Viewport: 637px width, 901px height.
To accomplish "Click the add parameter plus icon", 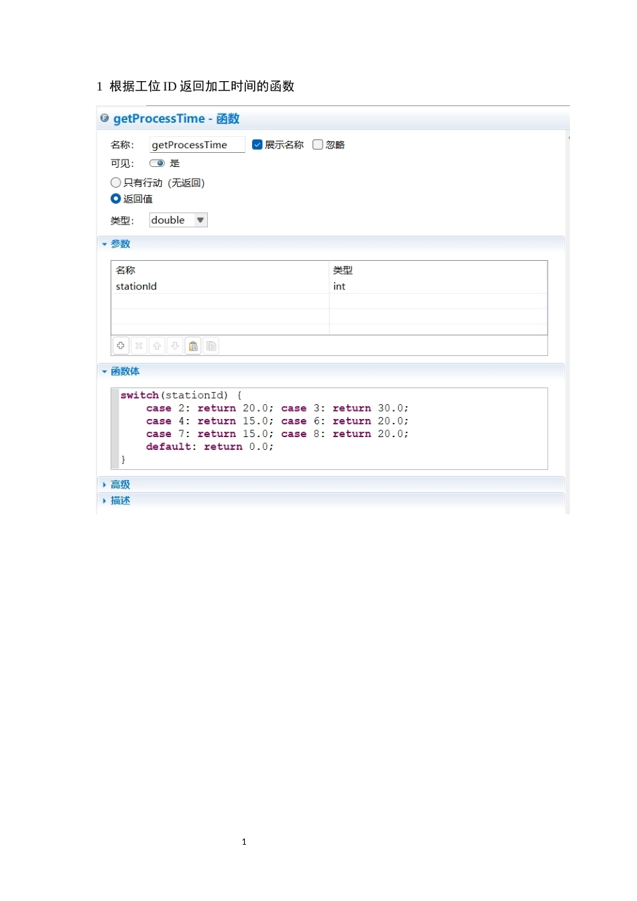I will [121, 346].
